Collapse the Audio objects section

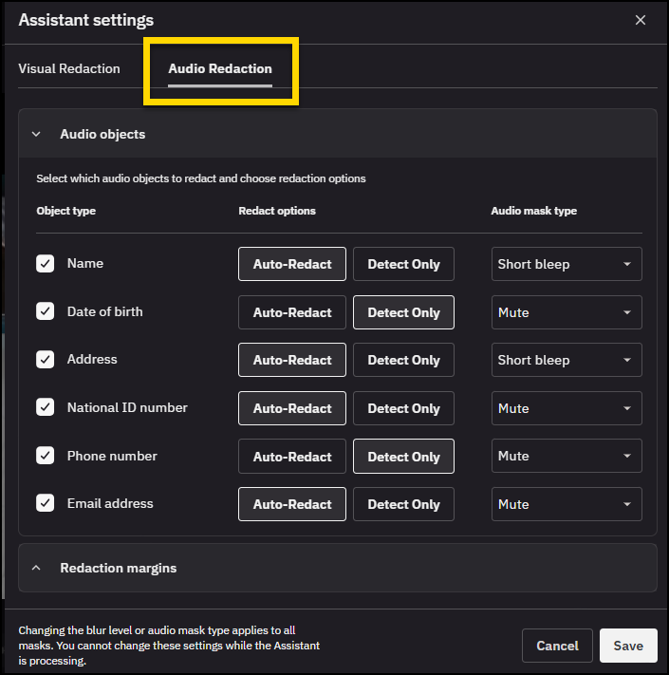click(37, 135)
